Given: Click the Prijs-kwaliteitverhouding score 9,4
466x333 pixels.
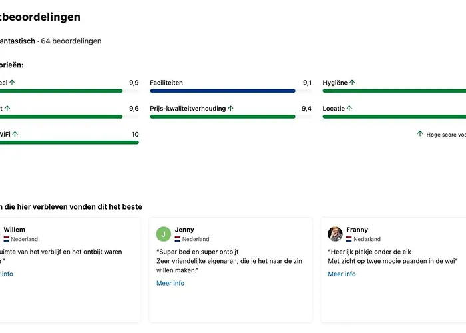Looking at the screenshot, I should [x=306, y=108].
